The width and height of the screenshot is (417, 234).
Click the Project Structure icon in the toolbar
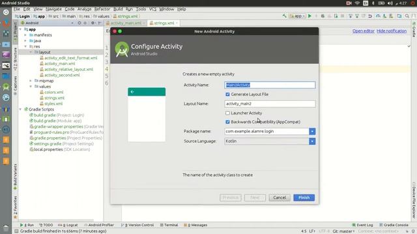point(399,16)
